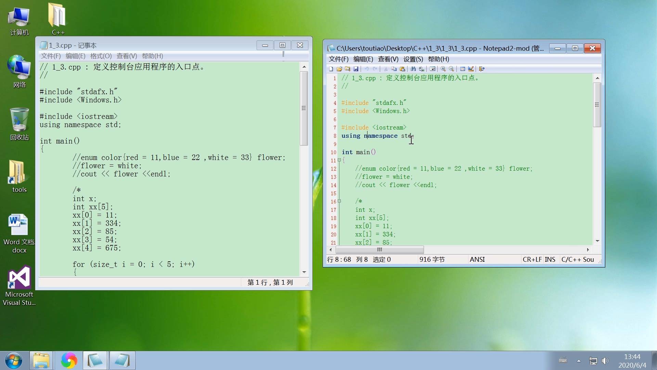657x370 pixels.
Task: Open 设置(S) menu in Notepad2
Action: 413,59
